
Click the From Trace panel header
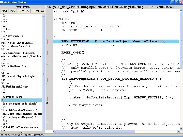click(x=23, y=7)
